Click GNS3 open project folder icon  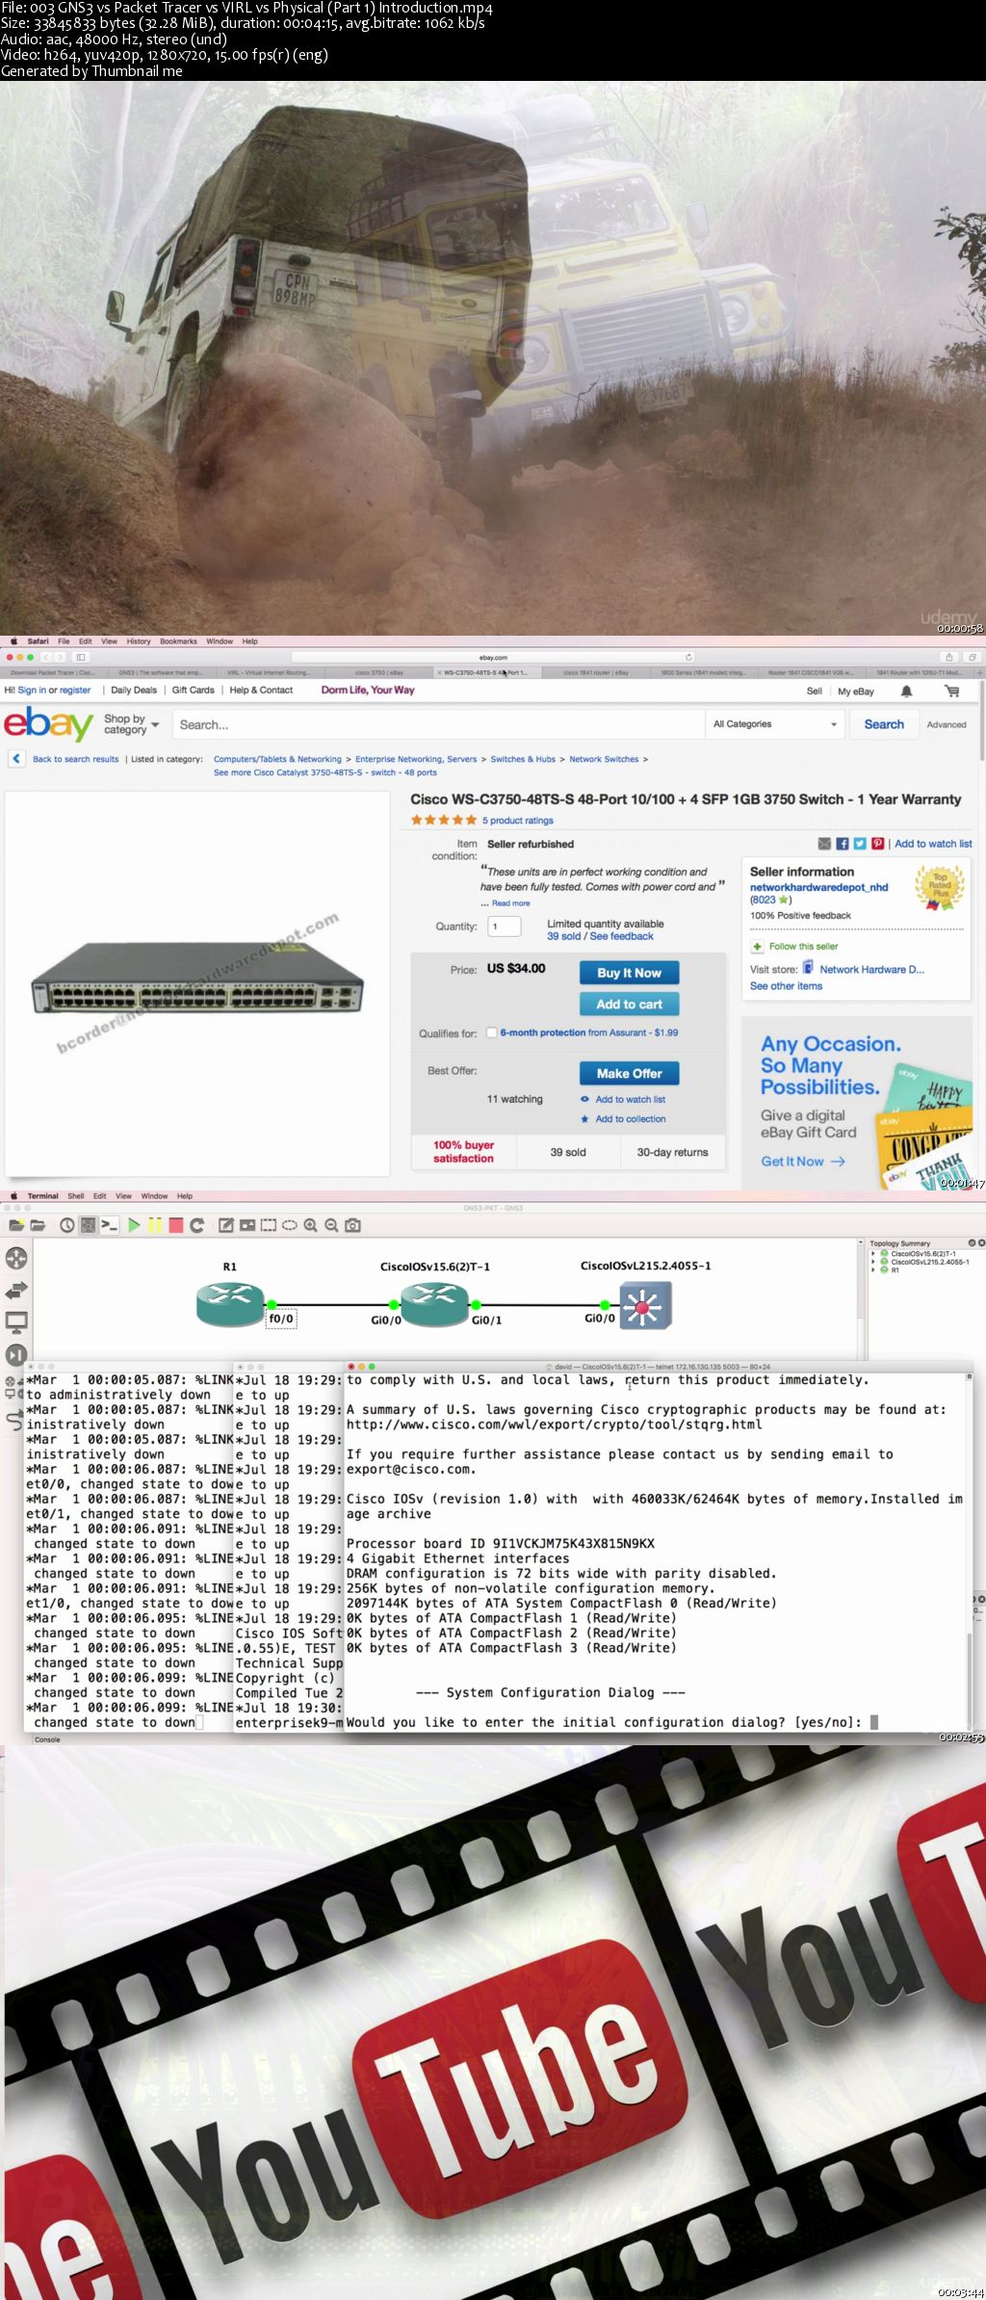point(38,1225)
